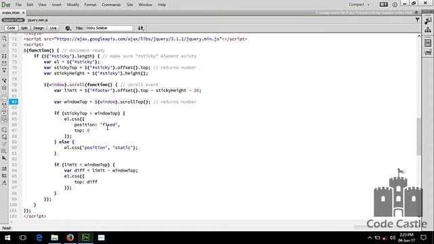
Task: Open the Insert panel icon in right dock
Action: coord(428,21)
